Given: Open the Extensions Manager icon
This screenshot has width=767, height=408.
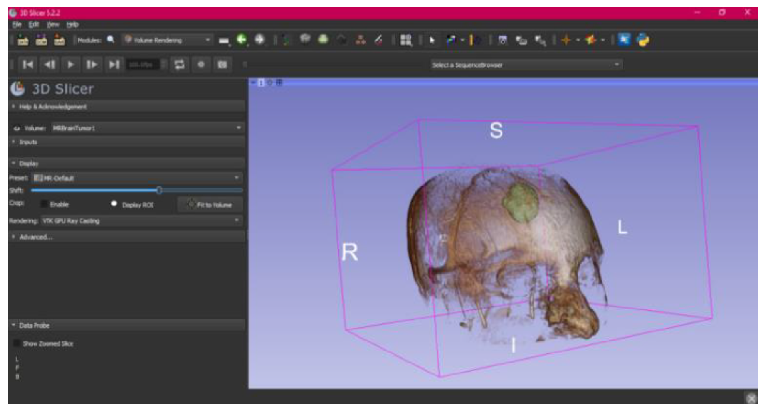Looking at the screenshot, I should click(x=624, y=40).
